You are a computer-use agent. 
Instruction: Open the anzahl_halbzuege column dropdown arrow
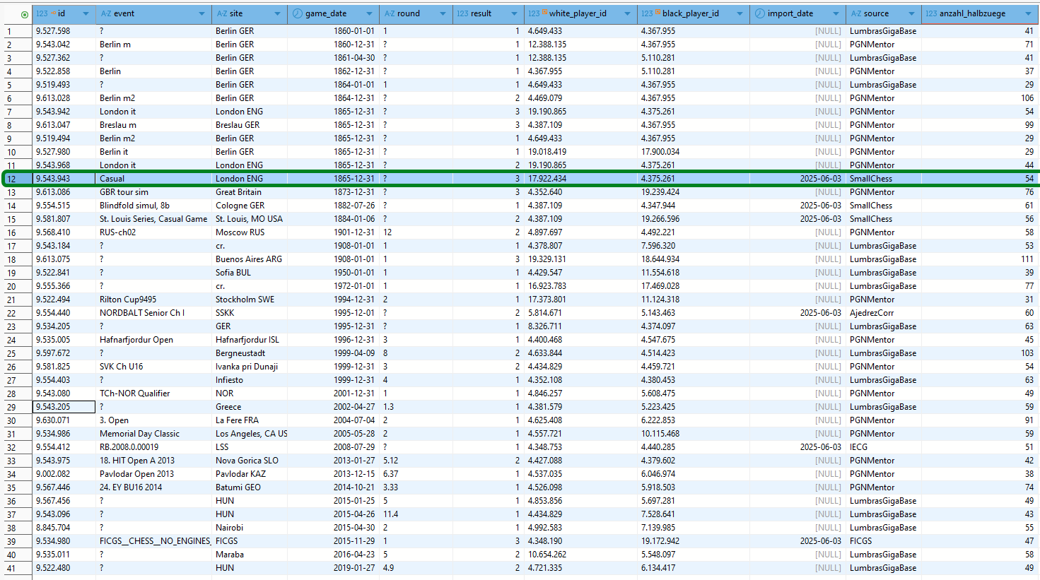1028,14
